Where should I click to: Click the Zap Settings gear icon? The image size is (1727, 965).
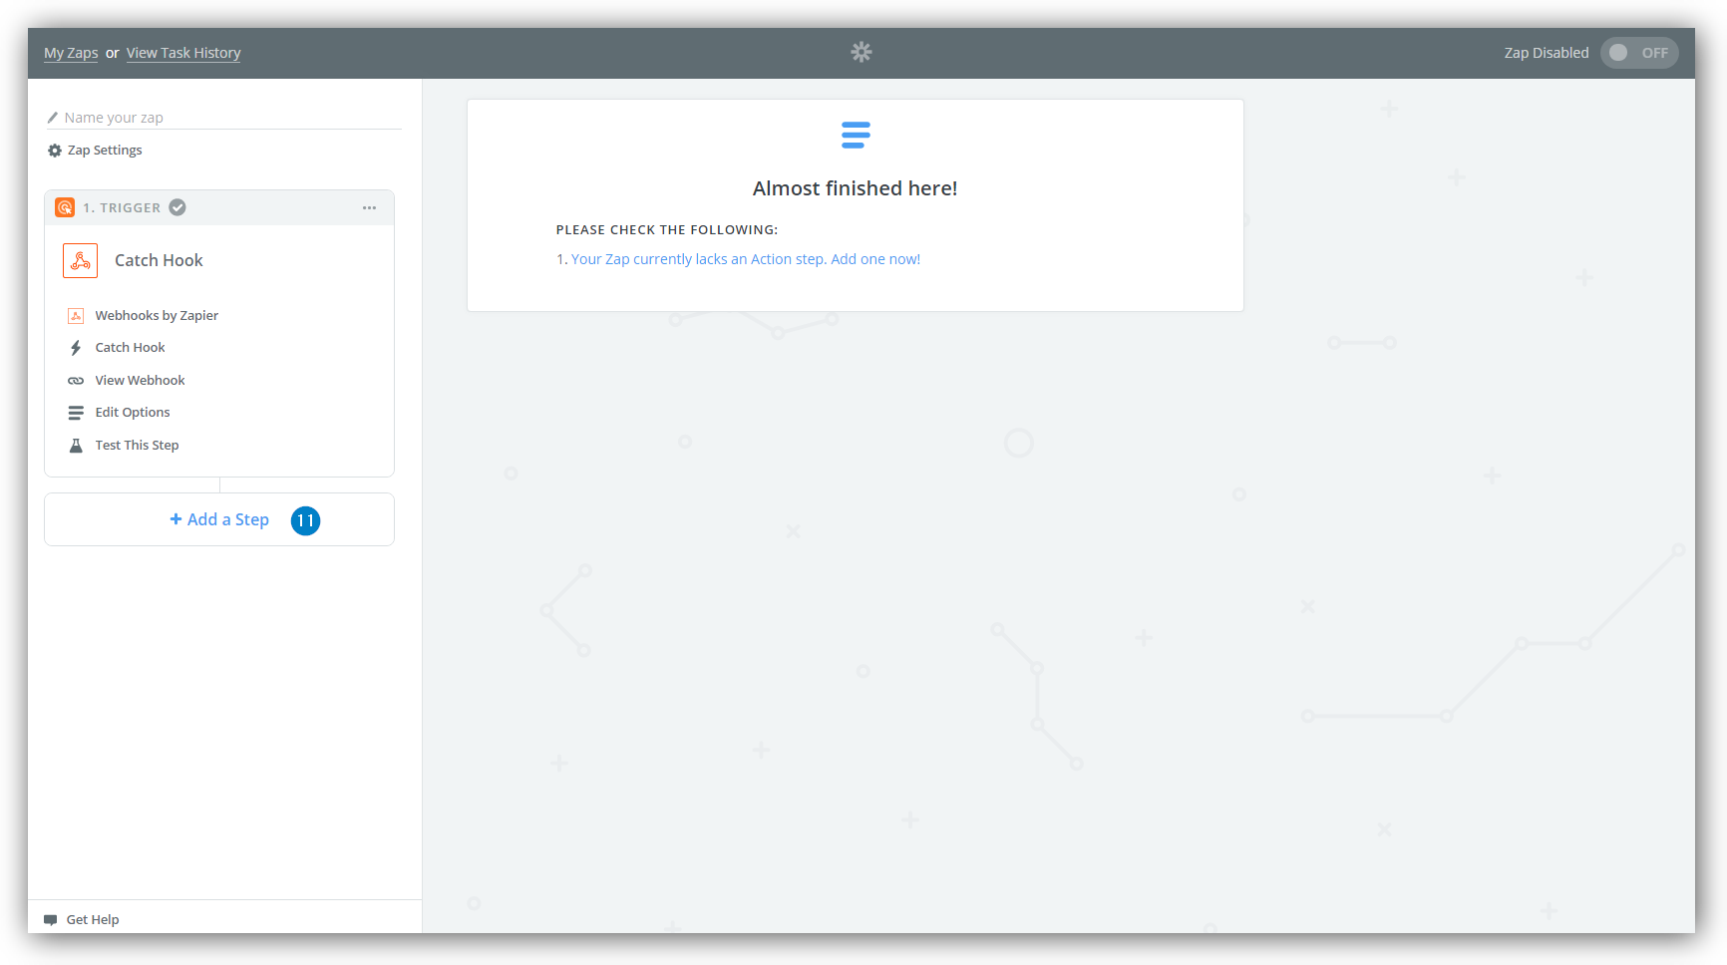click(x=55, y=151)
